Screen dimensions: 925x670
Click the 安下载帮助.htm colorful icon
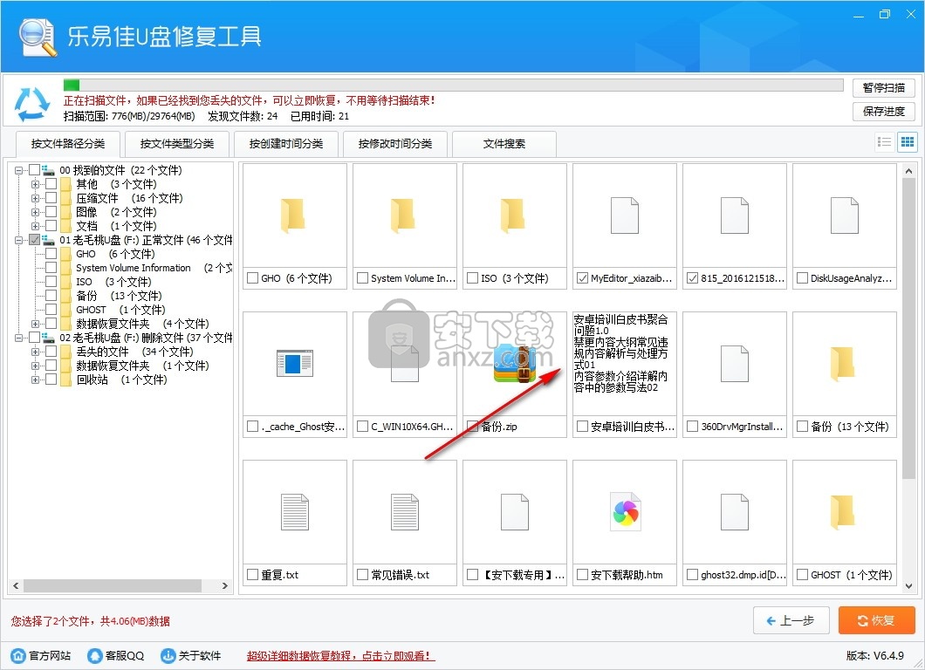[625, 512]
